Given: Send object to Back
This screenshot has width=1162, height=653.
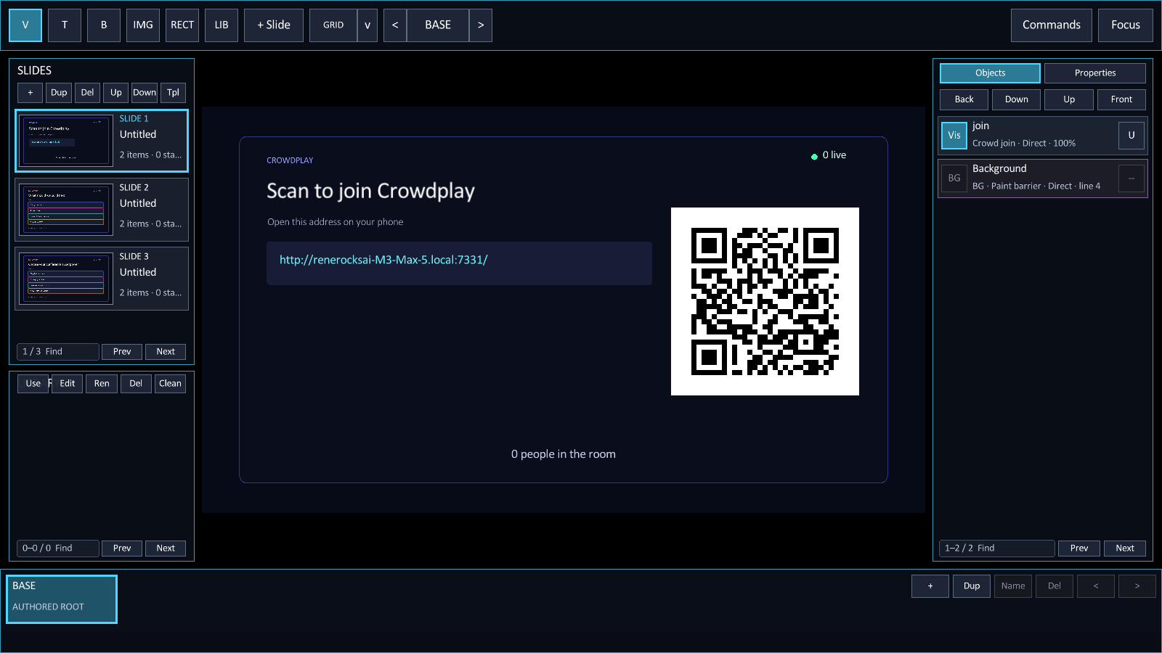Looking at the screenshot, I should [964, 99].
